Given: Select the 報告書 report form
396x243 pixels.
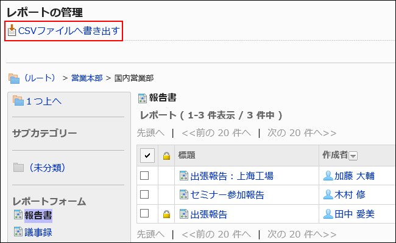Looking at the screenshot, I should click(38, 216).
